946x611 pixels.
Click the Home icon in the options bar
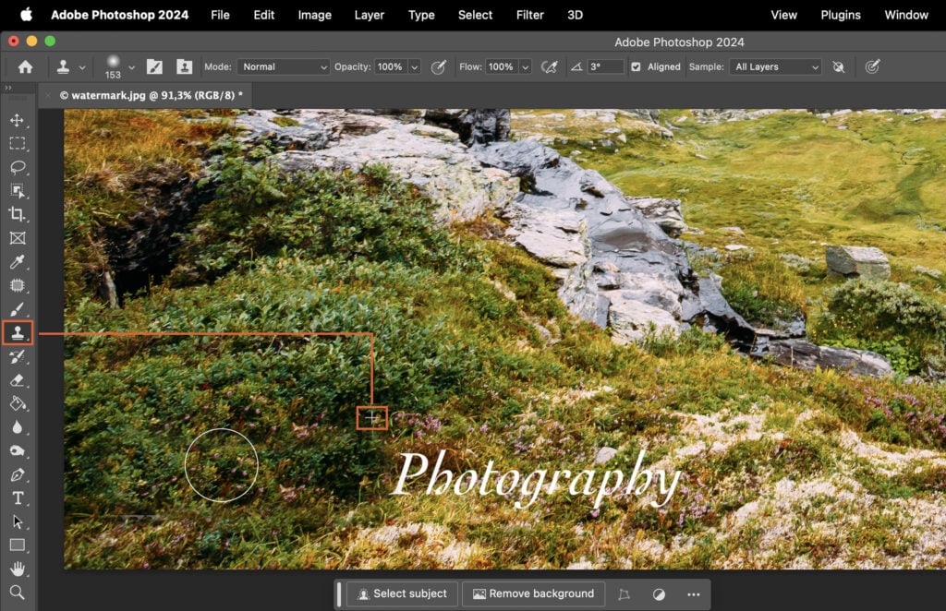(x=24, y=66)
